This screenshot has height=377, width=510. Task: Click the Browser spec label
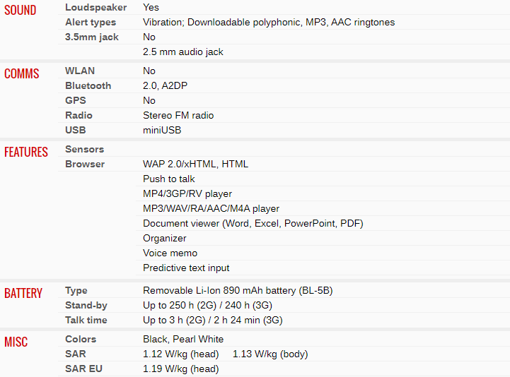85,164
